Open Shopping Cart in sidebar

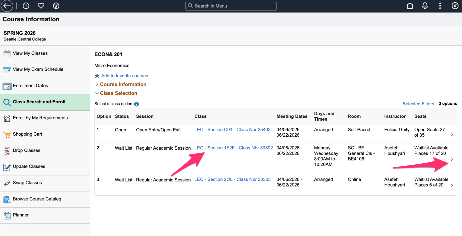(27, 134)
